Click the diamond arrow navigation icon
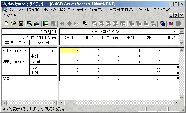The width and height of the screenshot is (186, 113). pyautogui.click(x=69, y=23)
